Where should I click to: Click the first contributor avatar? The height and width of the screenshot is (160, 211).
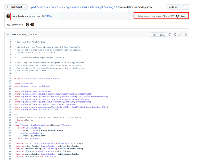[x=28, y=24]
